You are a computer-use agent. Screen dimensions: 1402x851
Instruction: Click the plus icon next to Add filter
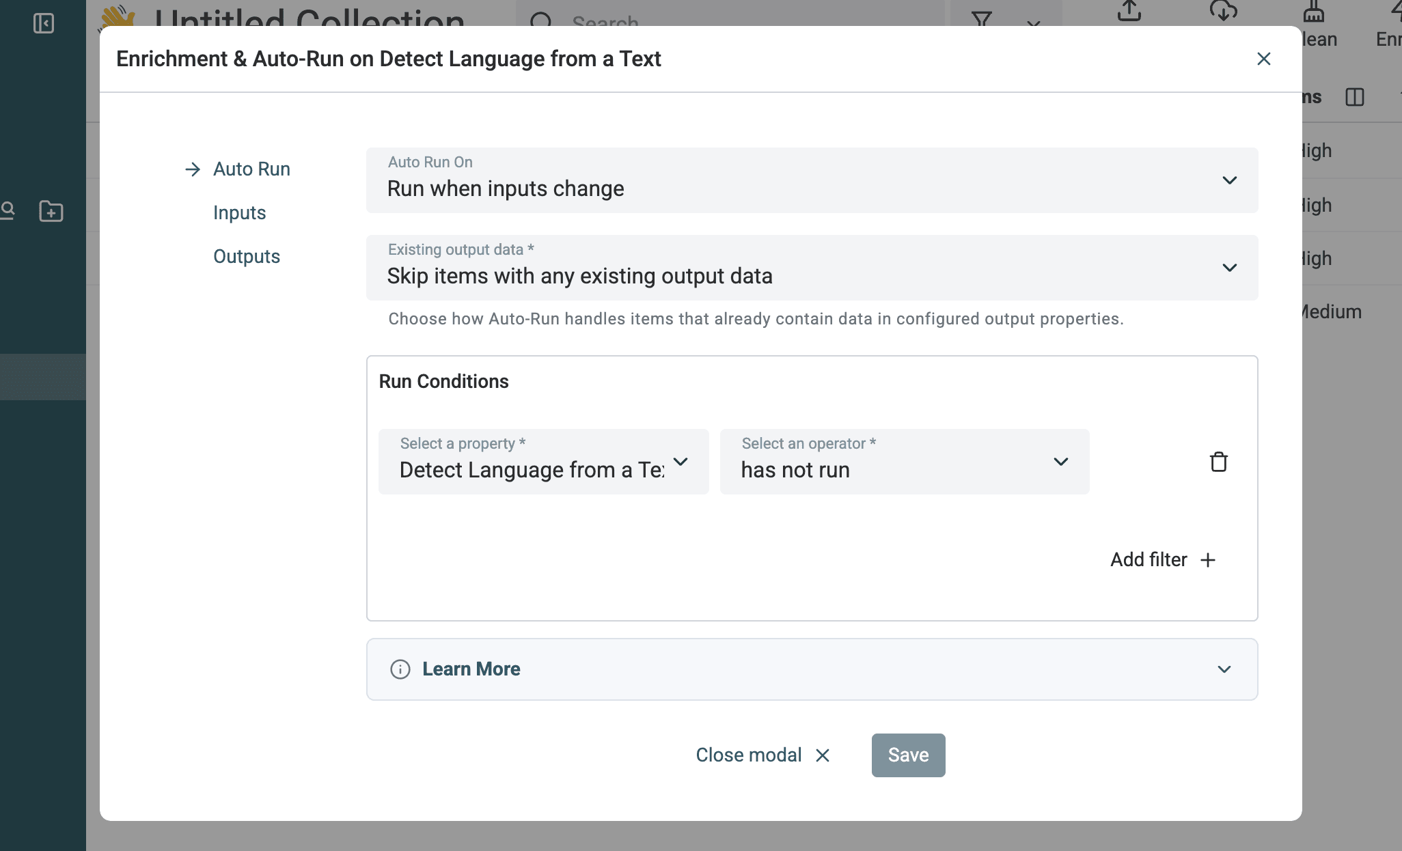pyautogui.click(x=1208, y=560)
